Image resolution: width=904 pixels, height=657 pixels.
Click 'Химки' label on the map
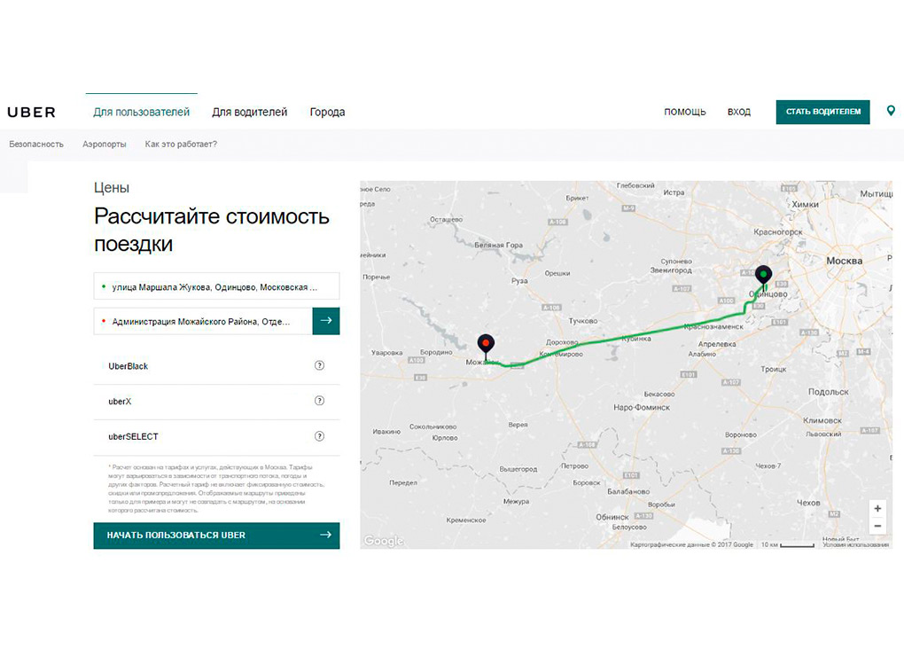click(x=806, y=204)
